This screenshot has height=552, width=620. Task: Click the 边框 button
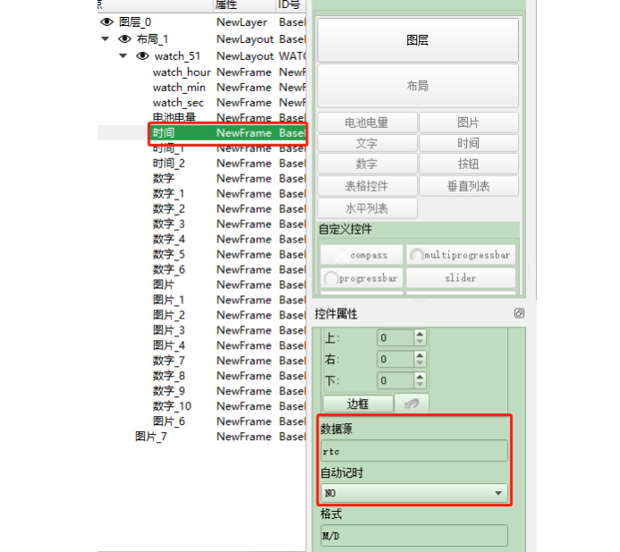[x=358, y=403]
